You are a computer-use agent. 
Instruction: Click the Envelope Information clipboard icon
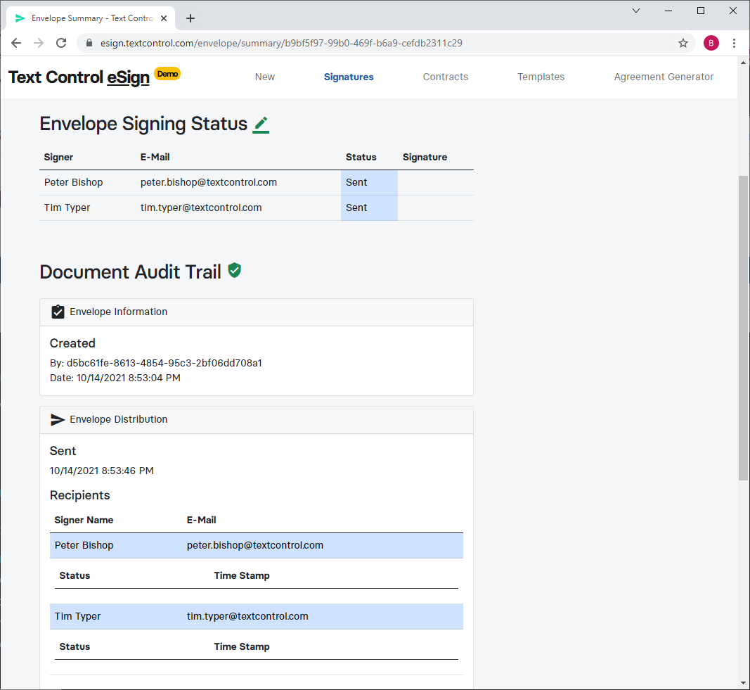(x=58, y=312)
